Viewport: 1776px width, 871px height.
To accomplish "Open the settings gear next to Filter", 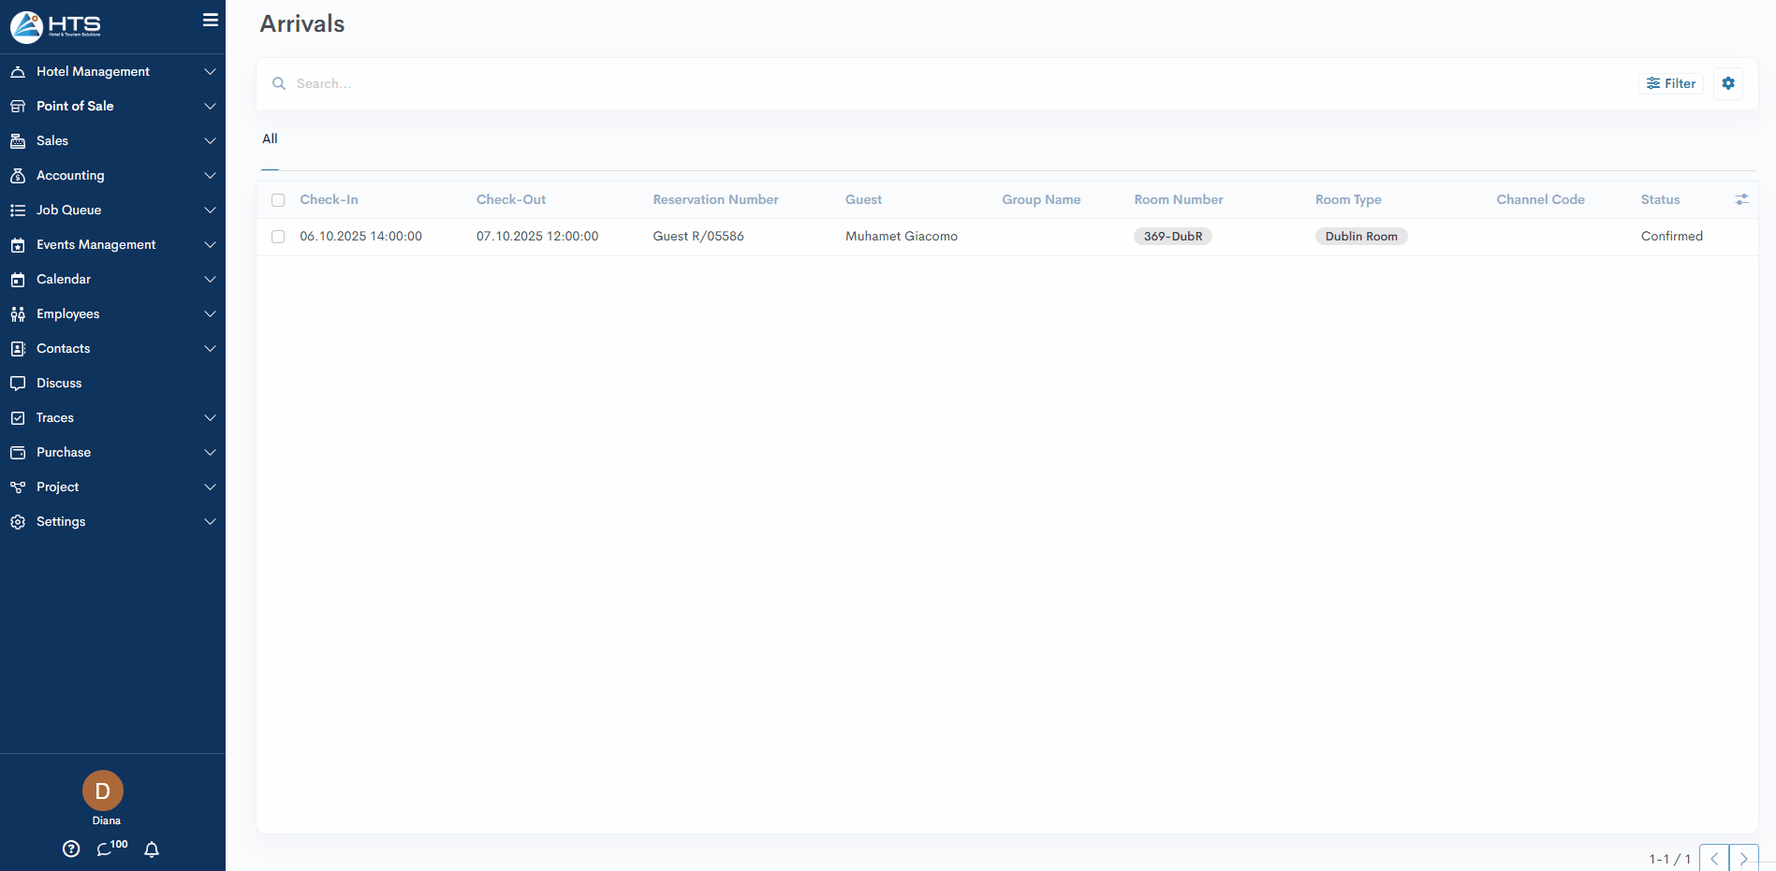I will 1727,83.
